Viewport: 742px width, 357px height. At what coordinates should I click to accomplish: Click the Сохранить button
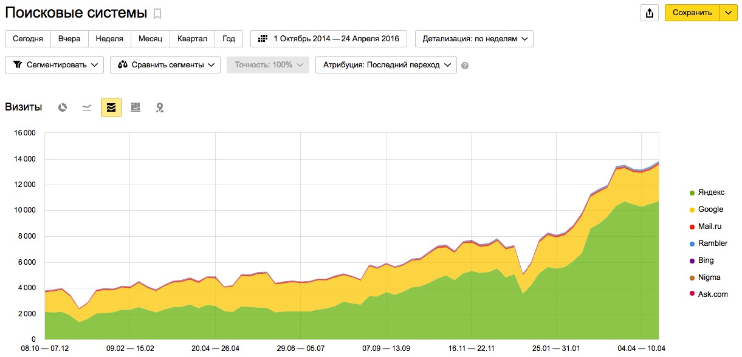(692, 13)
